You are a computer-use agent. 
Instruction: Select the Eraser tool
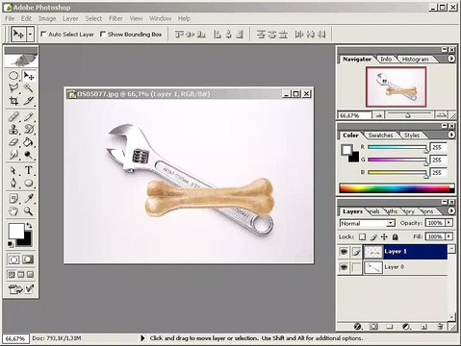13,142
